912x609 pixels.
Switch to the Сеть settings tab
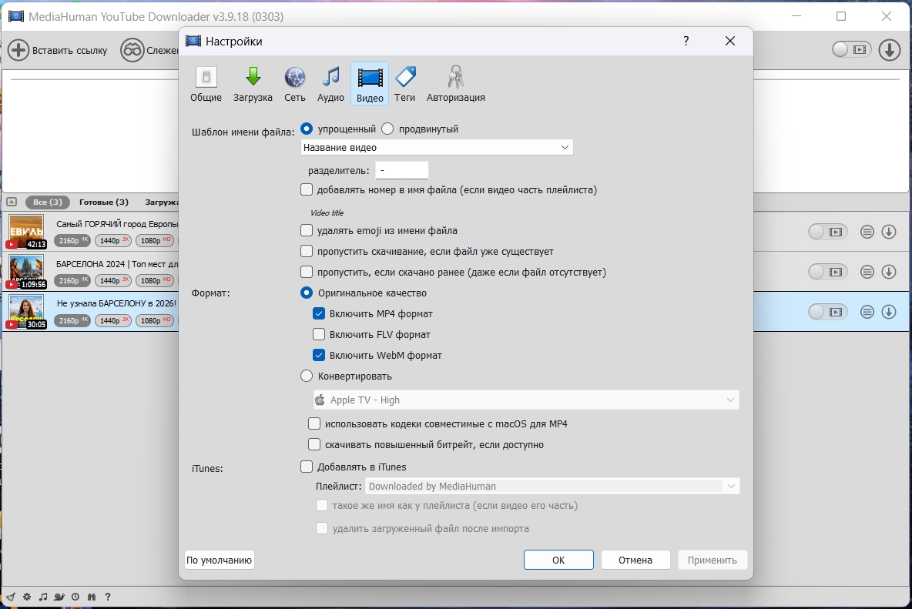tap(295, 84)
